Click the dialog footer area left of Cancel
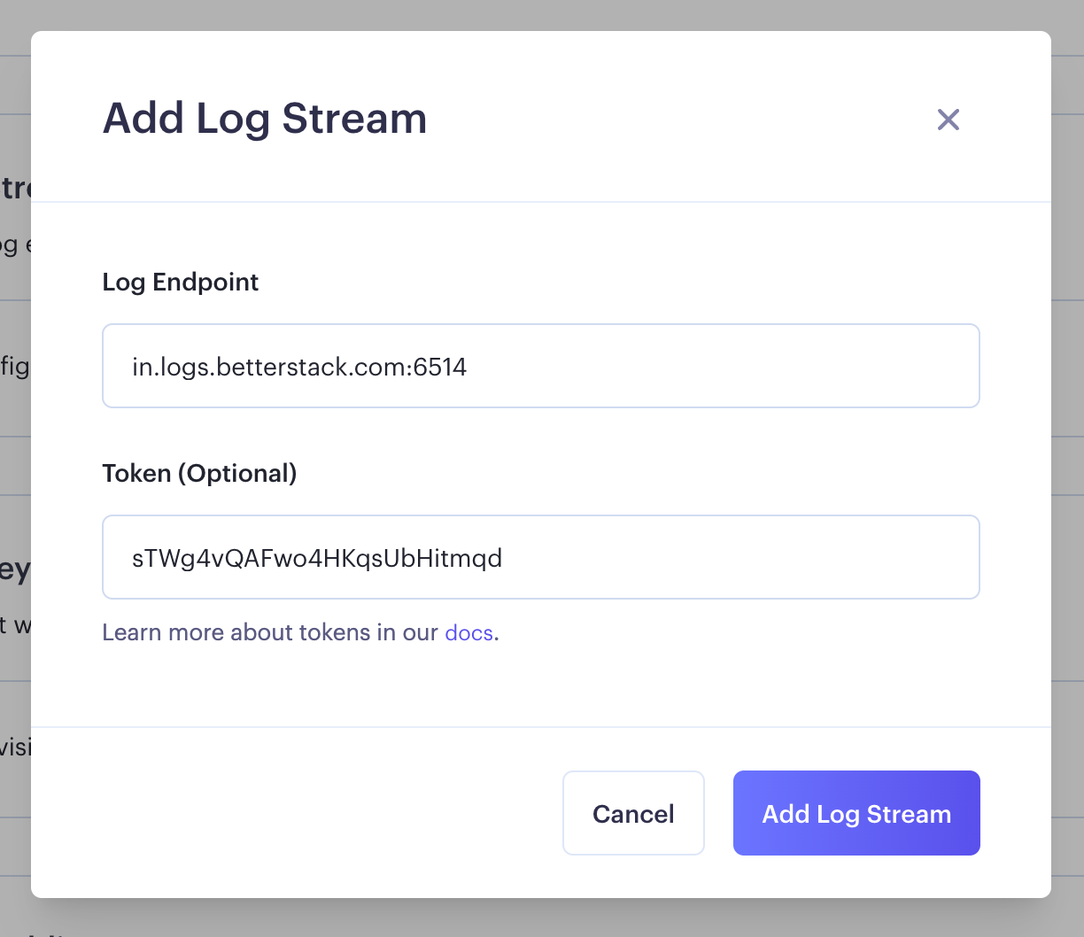The width and height of the screenshot is (1084, 937). 297,813
